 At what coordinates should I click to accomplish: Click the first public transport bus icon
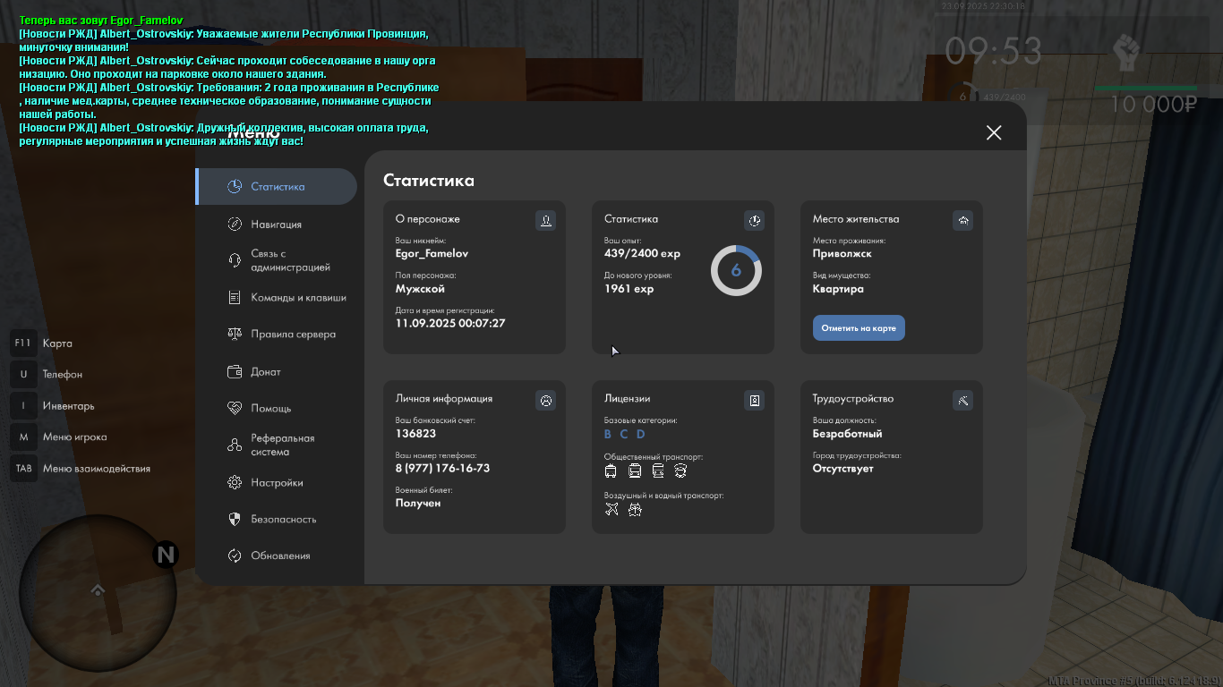[x=611, y=471]
